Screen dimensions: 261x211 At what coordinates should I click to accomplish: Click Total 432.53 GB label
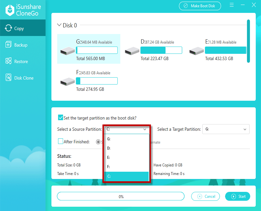tap(219, 58)
